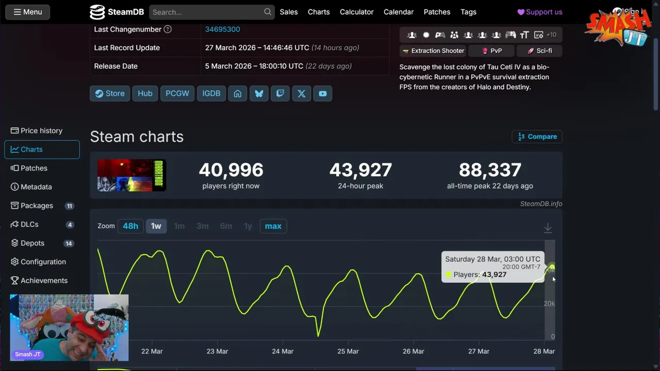This screenshot has width=660, height=371.
Task: Open Patches in the sidebar
Action: pos(42,168)
